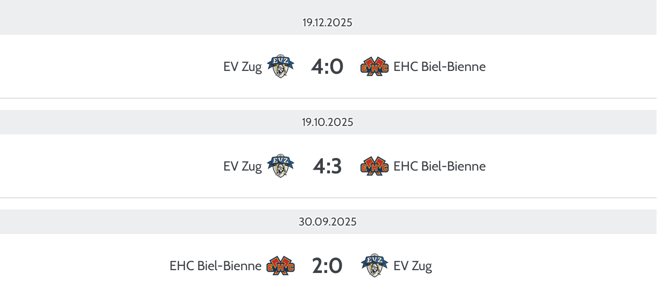Click the EV Zug away team name on 30.09.2025
This screenshot has width=657, height=296.
[413, 266]
